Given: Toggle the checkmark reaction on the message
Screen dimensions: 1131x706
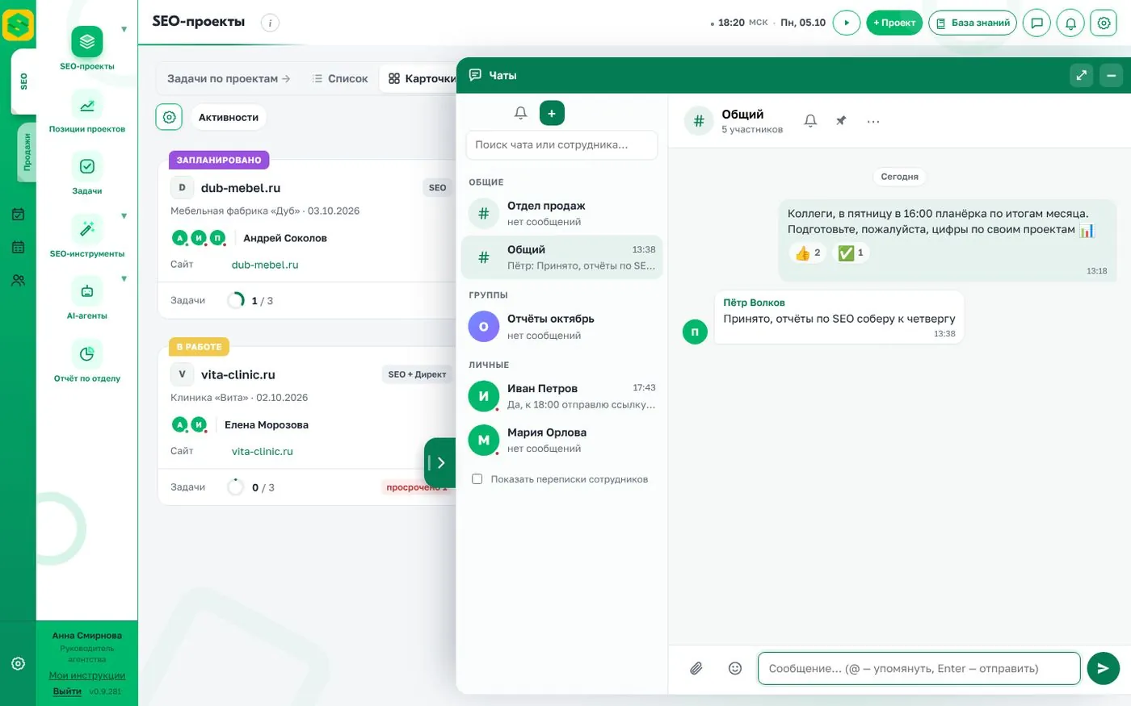Looking at the screenshot, I should [x=851, y=253].
